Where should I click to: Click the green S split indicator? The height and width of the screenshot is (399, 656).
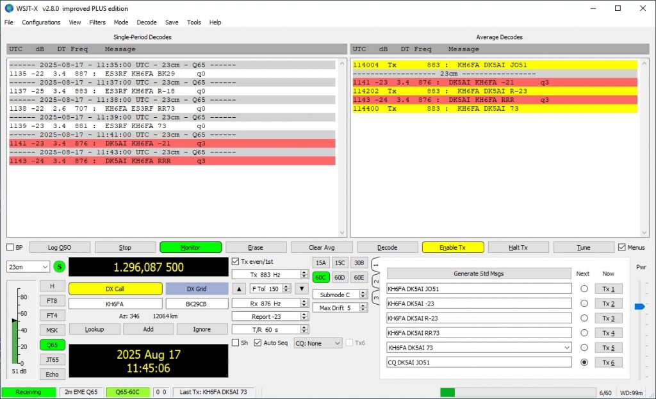coord(59,266)
